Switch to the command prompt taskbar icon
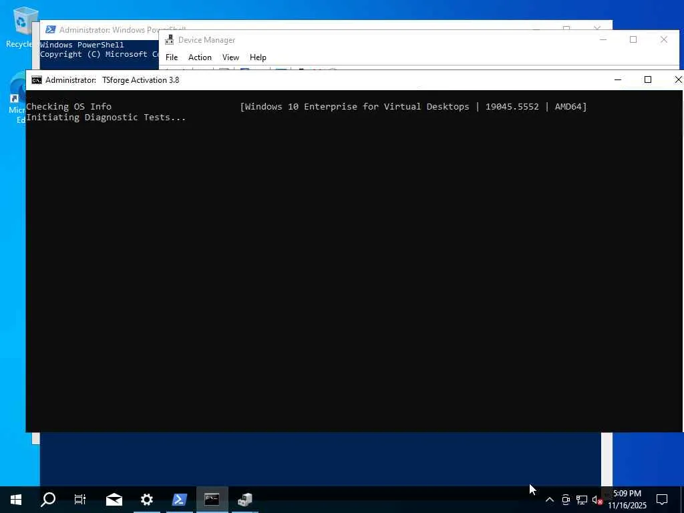684x513 pixels. 212,500
